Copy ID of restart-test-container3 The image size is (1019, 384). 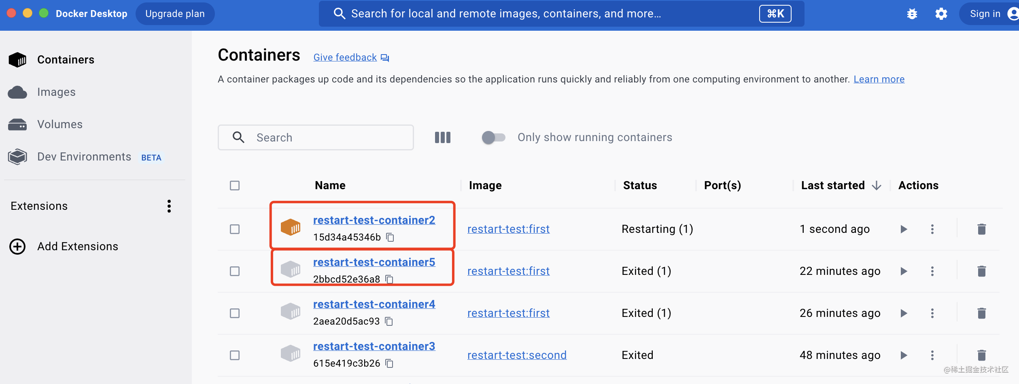389,363
